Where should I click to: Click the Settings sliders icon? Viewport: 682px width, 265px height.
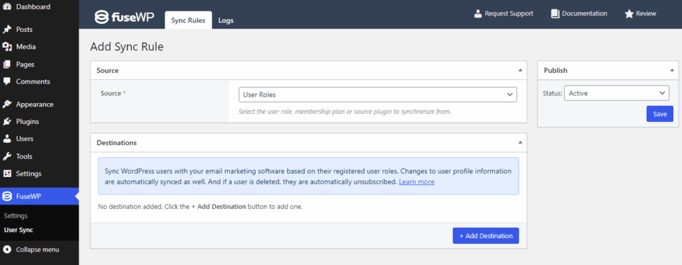coord(7,174)
